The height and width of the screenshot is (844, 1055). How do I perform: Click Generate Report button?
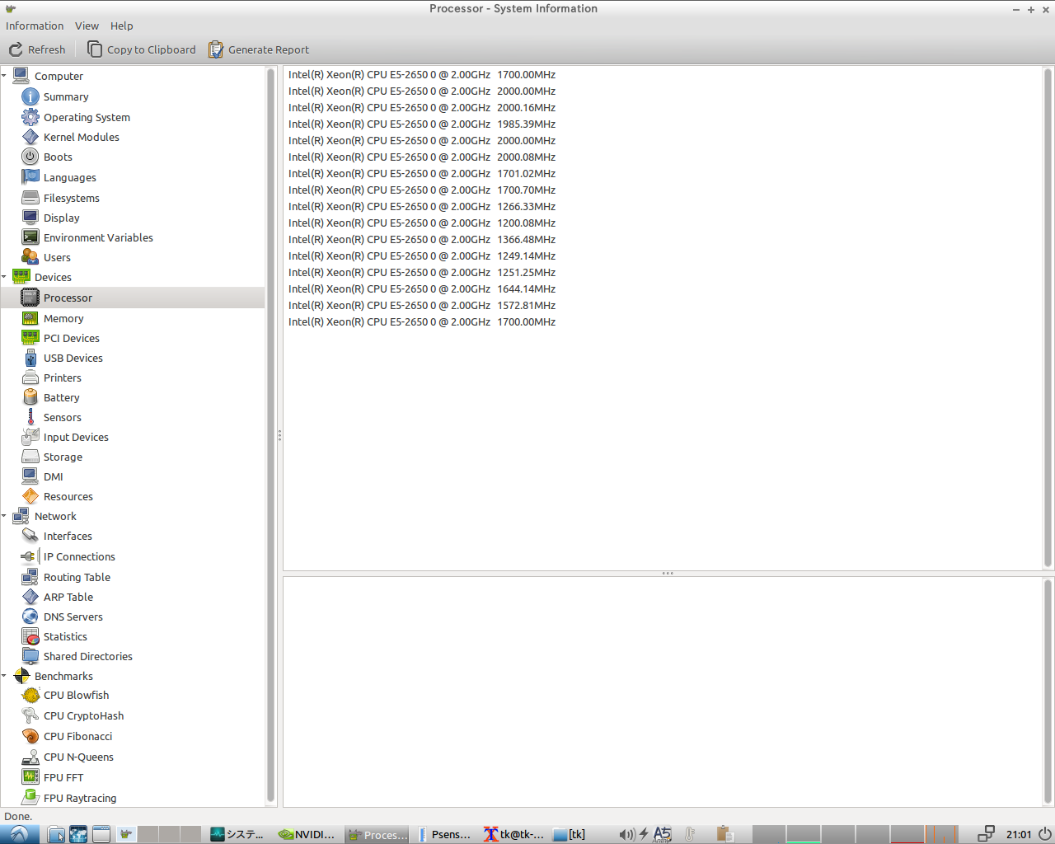click(259, 49)
